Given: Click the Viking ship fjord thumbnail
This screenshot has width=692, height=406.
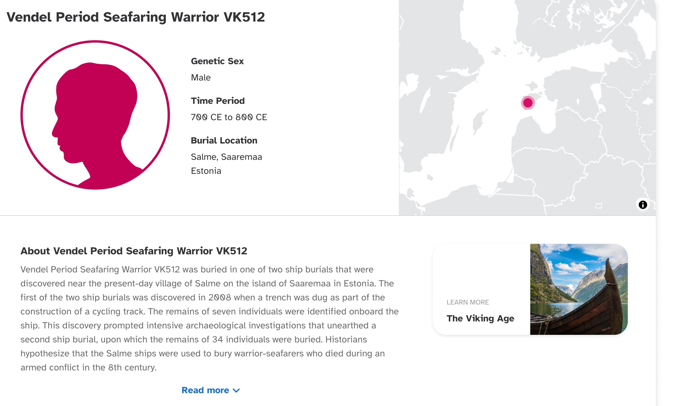Looking at the screenshot, I should coord(579,289).
